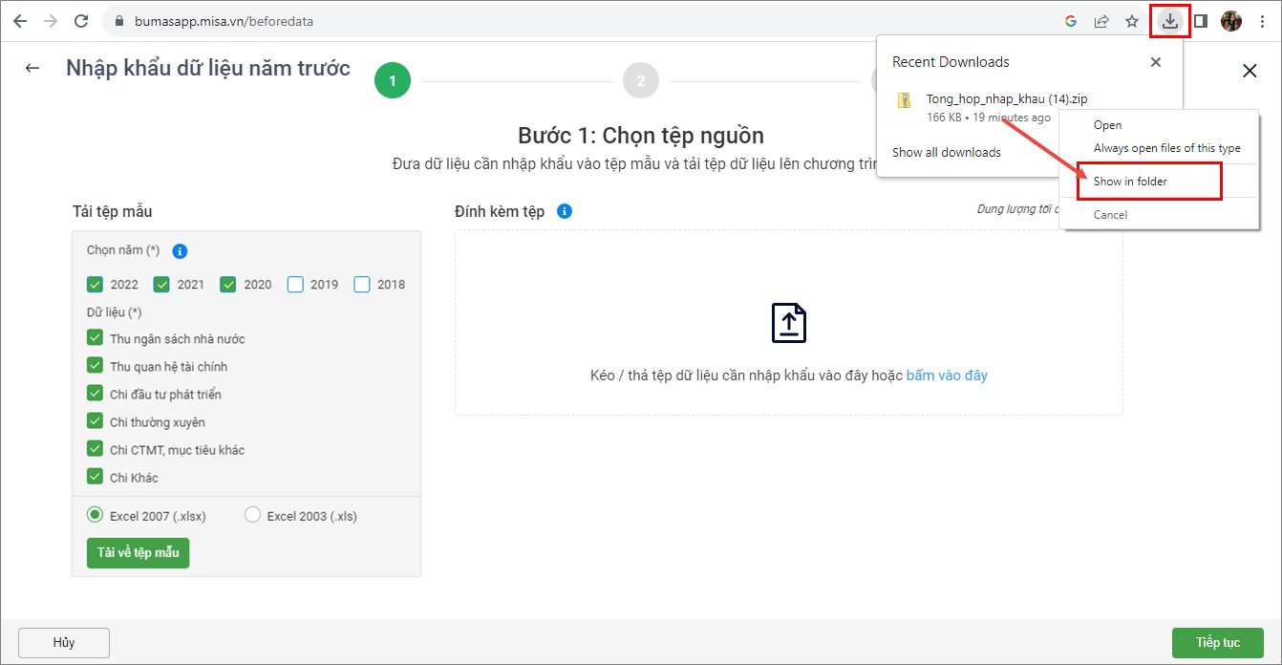The width and height of the screenshot is (1282, 665).
Task: Click the back arrow beside Nhập khẩu title
Action: (32, 68)
